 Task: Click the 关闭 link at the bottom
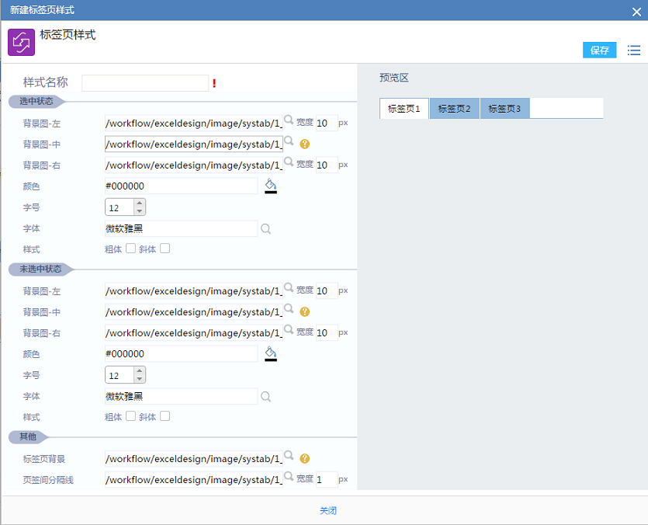tap(328, 511)
